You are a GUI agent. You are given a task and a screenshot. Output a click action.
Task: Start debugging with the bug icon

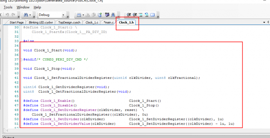pos(113,15)
